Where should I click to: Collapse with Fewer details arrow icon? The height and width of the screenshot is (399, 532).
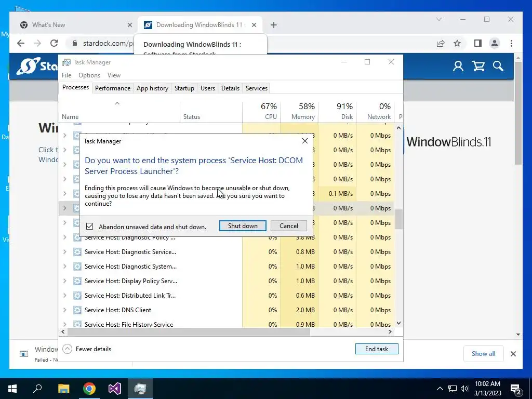[x=67, y=349]
